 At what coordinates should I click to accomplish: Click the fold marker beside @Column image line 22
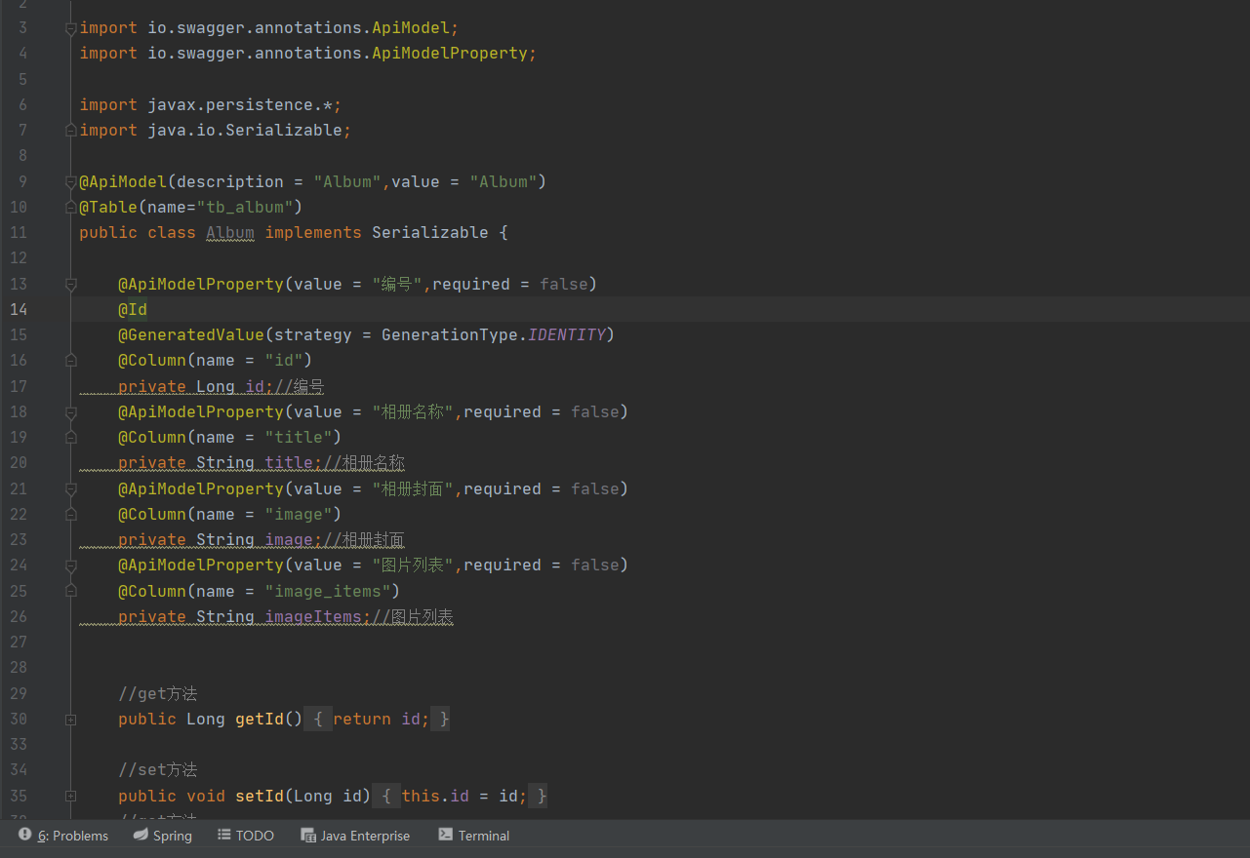70,514
